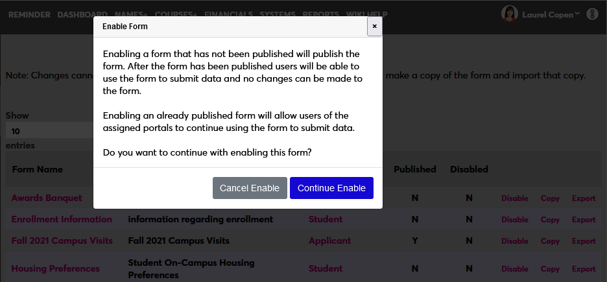
Task: Copy the Housing Preferences form
Action: click(550, 268)
